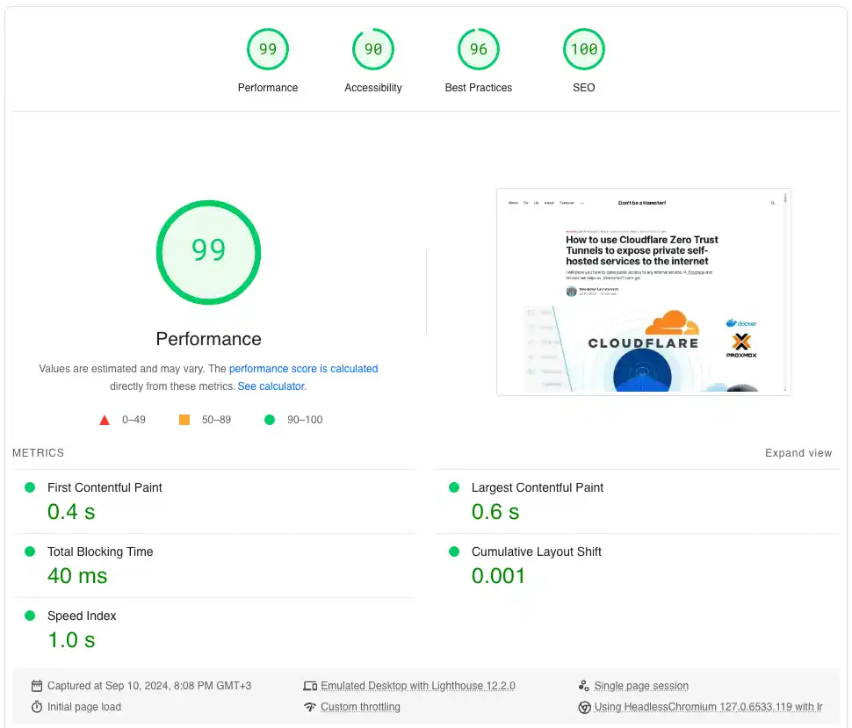Open the 'performance score is calculated' link
The width and height of the screenshot is (852, 728).
coord(303,369)
